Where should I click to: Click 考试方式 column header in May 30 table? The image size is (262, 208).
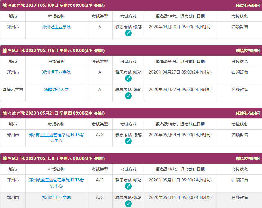pos(128,169)
